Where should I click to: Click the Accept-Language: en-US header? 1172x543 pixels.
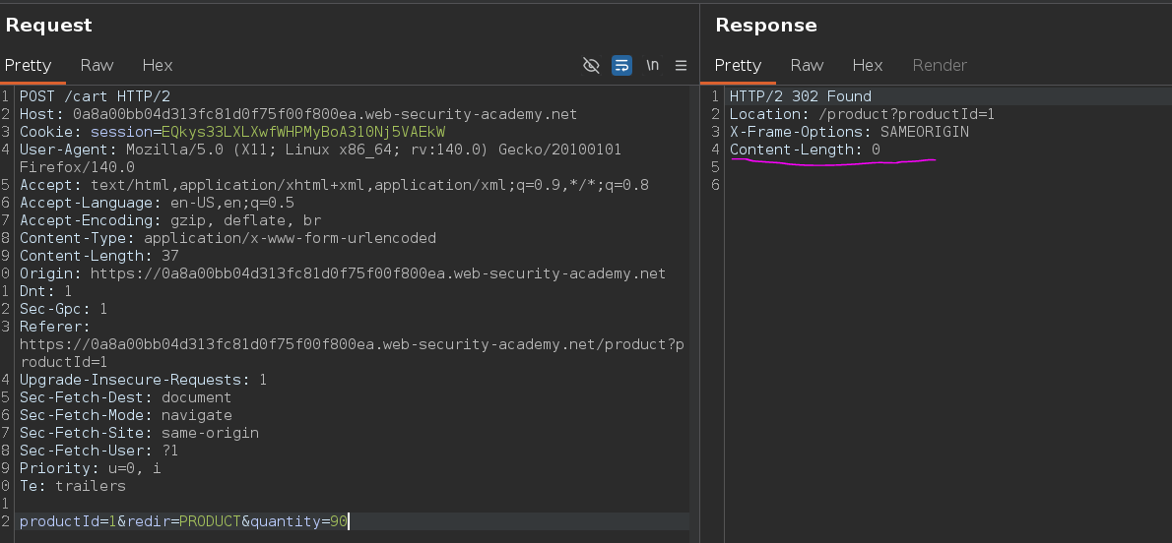click(157, 204)
